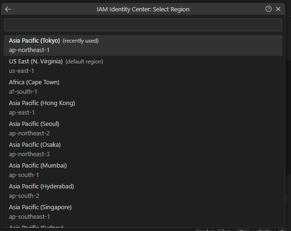Image resolution: width=291 pixels, height=231 pixels.
Task: Open help via the question mark icon
Action: 268,9
